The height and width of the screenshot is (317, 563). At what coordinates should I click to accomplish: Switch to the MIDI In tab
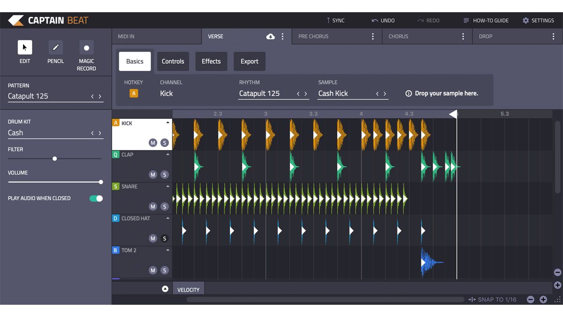157,36
